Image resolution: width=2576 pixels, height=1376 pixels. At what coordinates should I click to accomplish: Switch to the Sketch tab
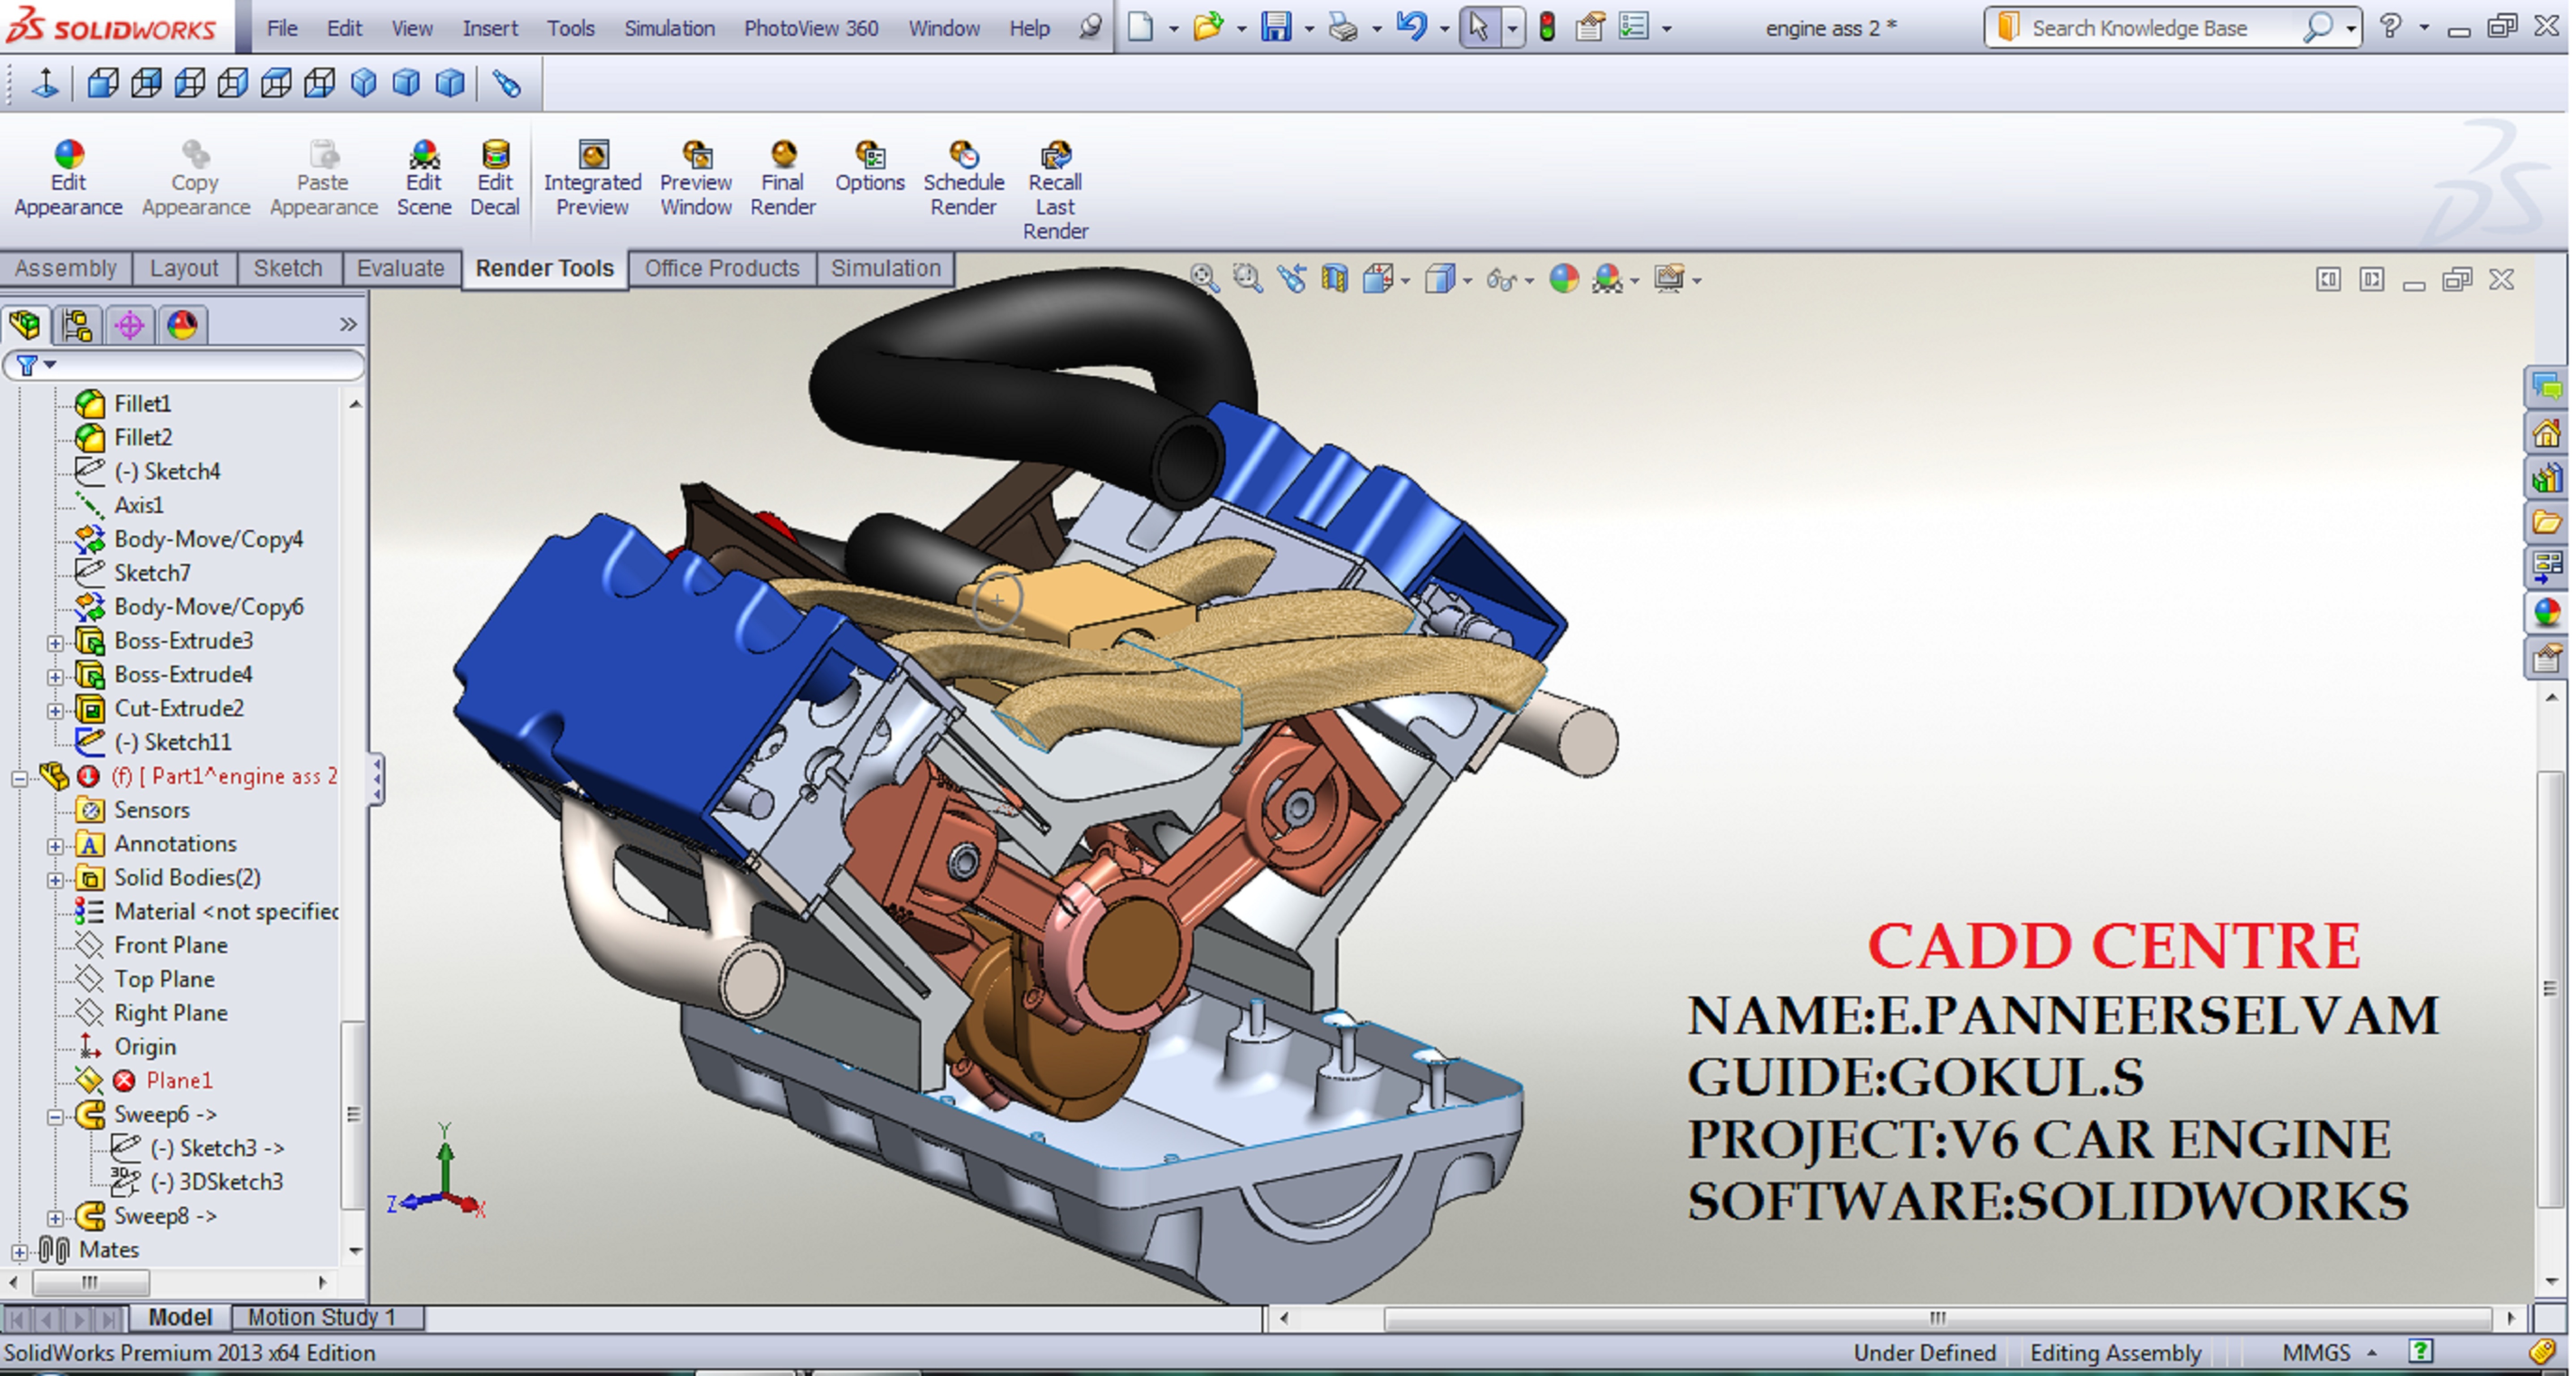288,268
